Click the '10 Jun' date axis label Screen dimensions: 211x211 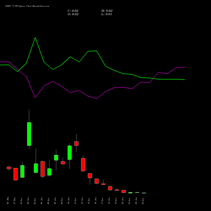69,201
